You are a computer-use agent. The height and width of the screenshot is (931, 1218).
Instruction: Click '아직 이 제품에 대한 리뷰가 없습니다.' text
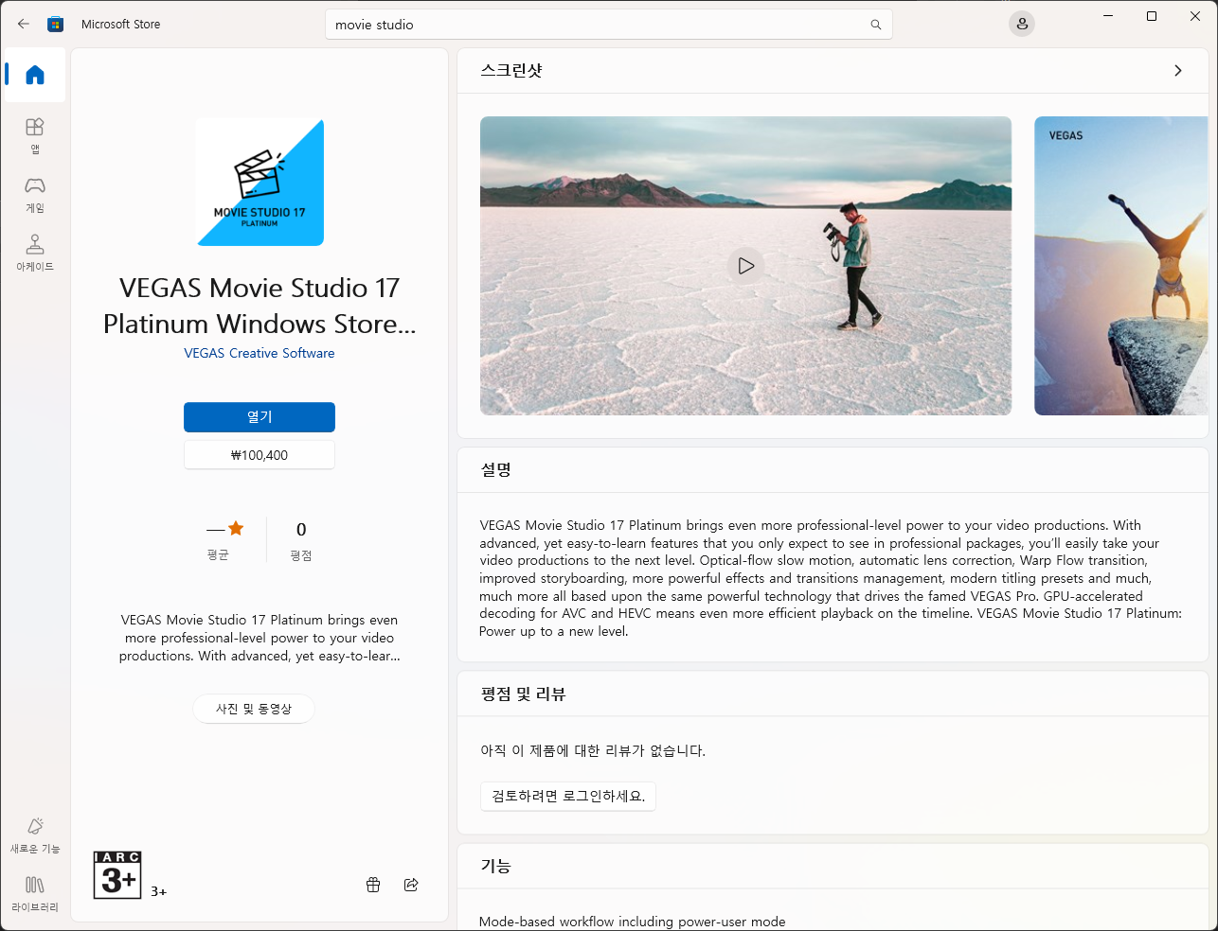click(593, 750)
